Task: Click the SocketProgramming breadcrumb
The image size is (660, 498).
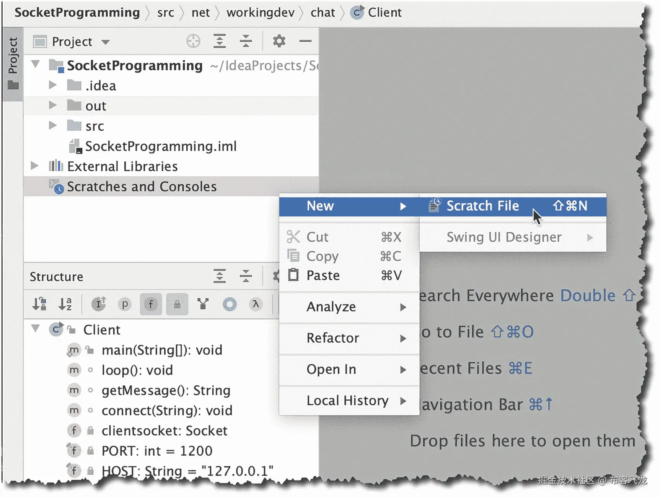Action: [77, 13]
